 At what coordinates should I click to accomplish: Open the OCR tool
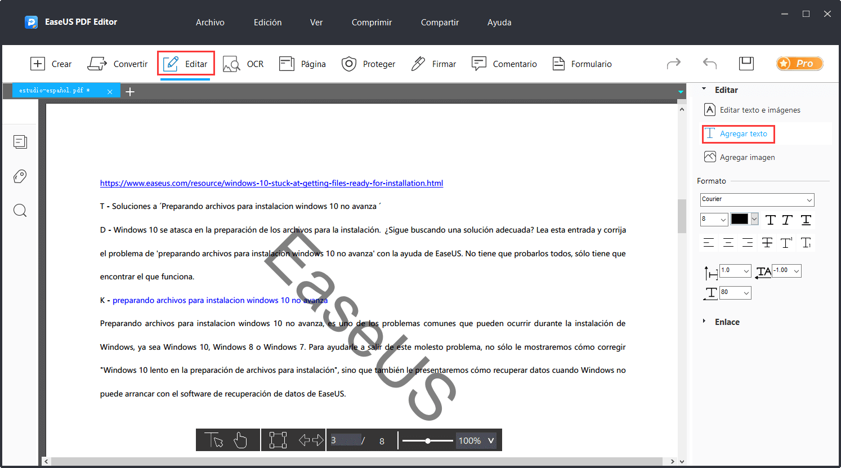(243, 64)
